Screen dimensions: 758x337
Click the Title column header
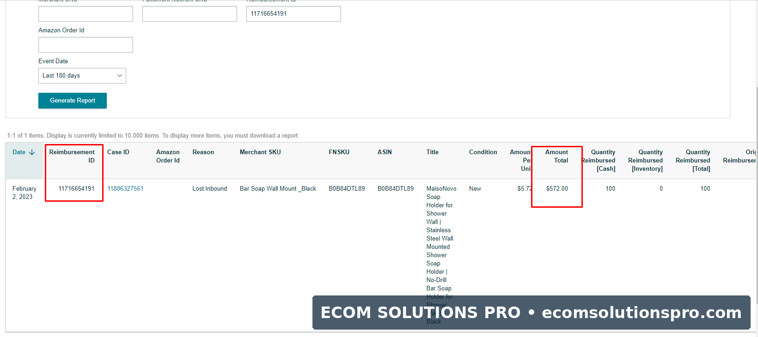[433, 152]
